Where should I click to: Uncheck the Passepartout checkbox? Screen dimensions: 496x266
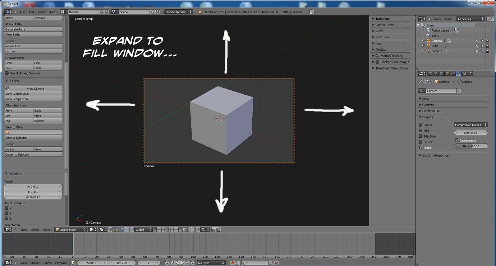456,140
